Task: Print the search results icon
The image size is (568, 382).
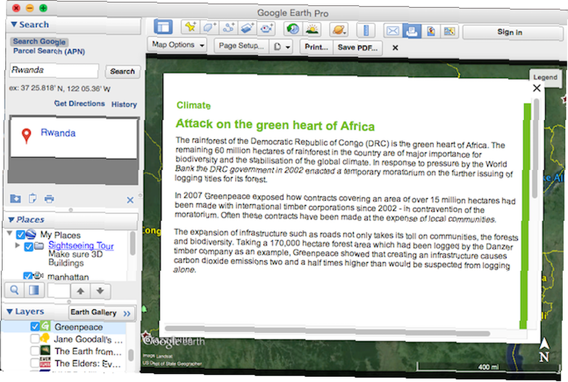Action: click(x=49, y=199)
